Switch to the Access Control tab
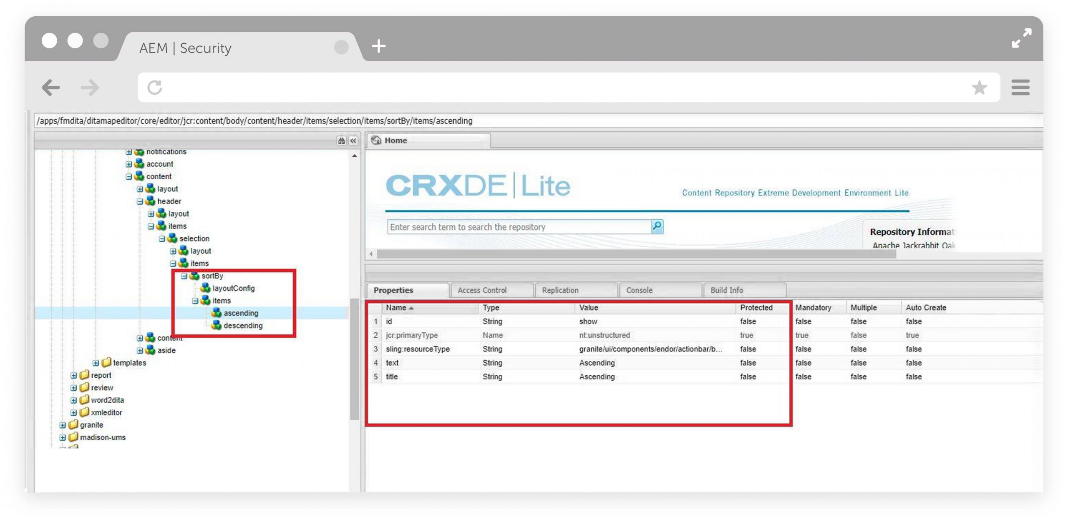This screenshot has height=522, width=1068. point(492,290)
